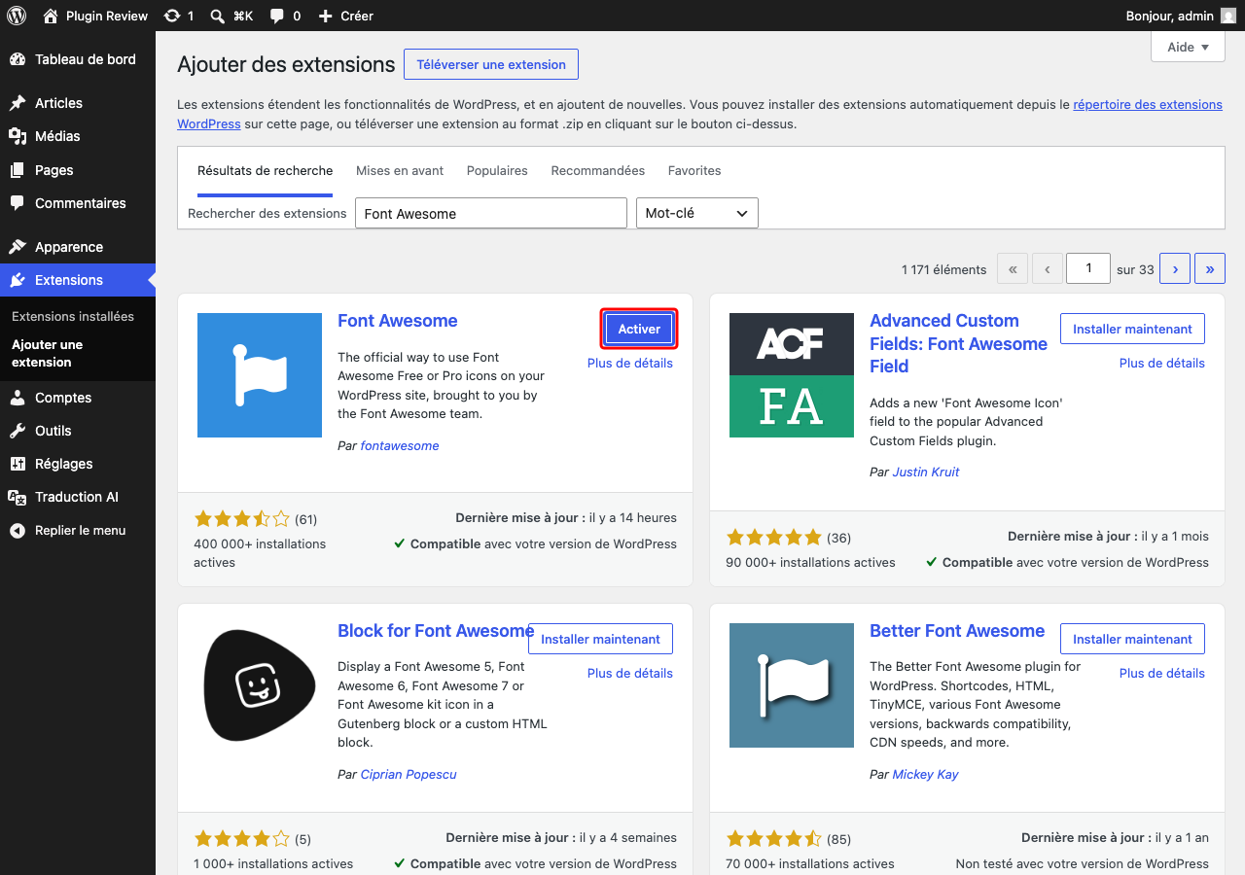Open Extensions installées submenu item

pyautogui.click(x=73, y=317)
